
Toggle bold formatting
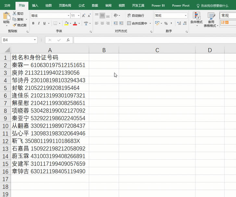[33, 23]
